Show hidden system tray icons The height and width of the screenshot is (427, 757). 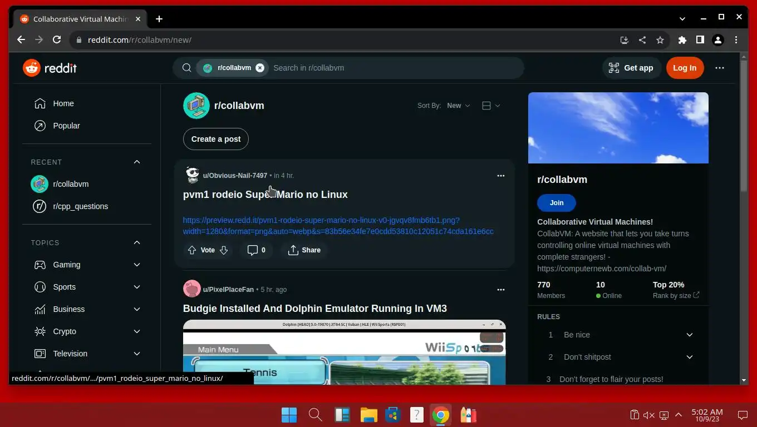679,415
